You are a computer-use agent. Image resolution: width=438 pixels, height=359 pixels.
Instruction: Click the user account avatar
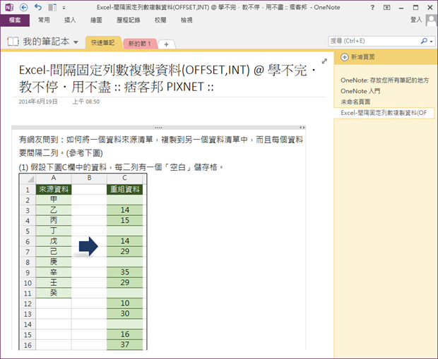(x=431, y=20)
